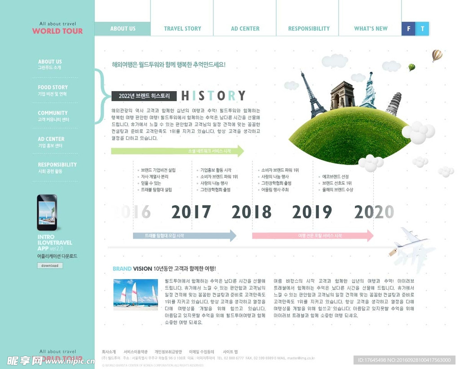Click 에코브랜드 선정 list item
Screen dimensions: 460x369
(x=336, y=177)
